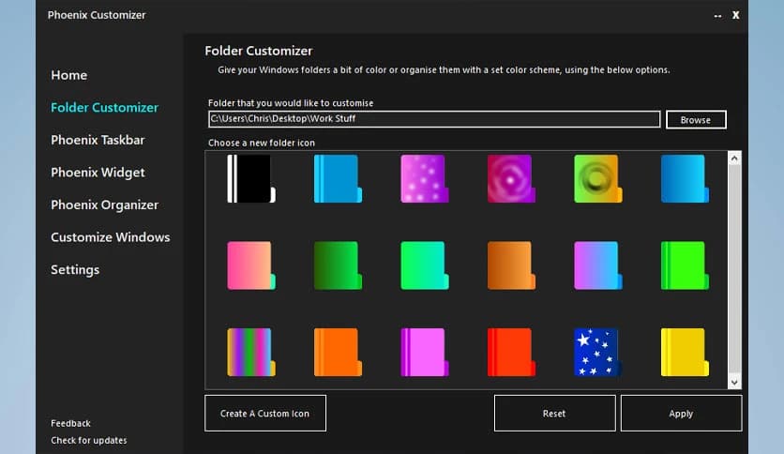Screen dimensions: 784x454
Task: Switch to Phoenix Widget section
Action: click(98, 173)
